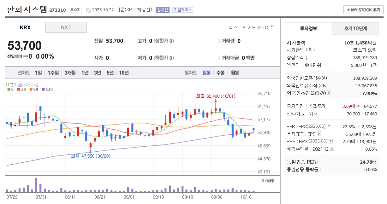Click the 목표주가 label
387x204 pixels.
(317, 106)
